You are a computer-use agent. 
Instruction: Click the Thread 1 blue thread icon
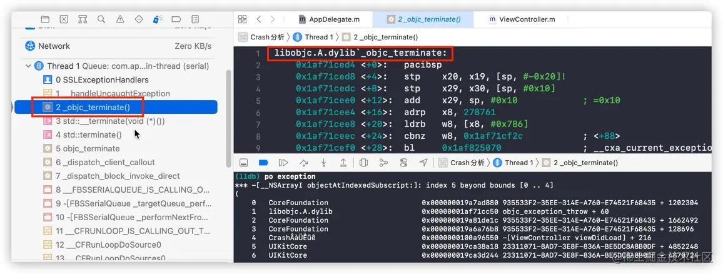click(x=39, y=66)
